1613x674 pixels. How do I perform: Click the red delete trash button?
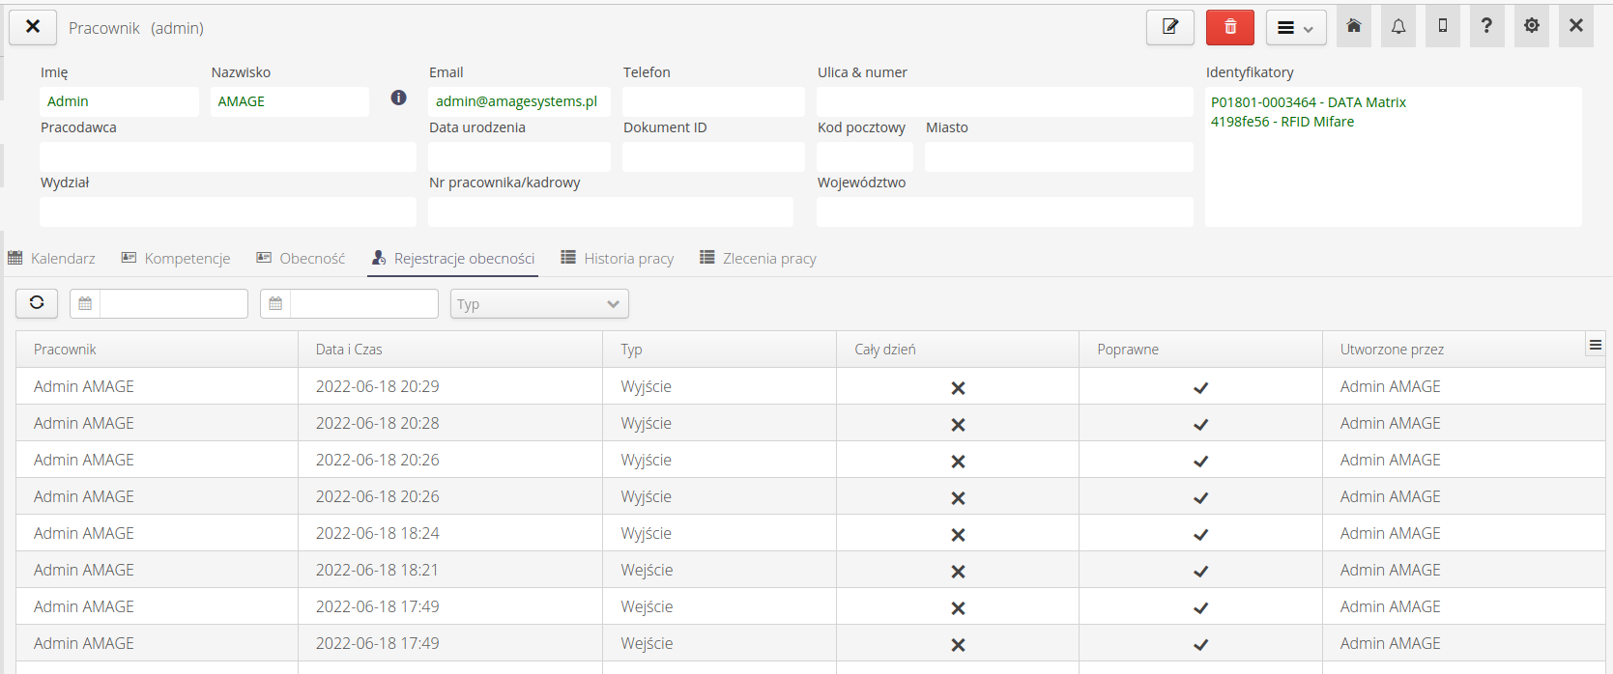[1229, 27]
